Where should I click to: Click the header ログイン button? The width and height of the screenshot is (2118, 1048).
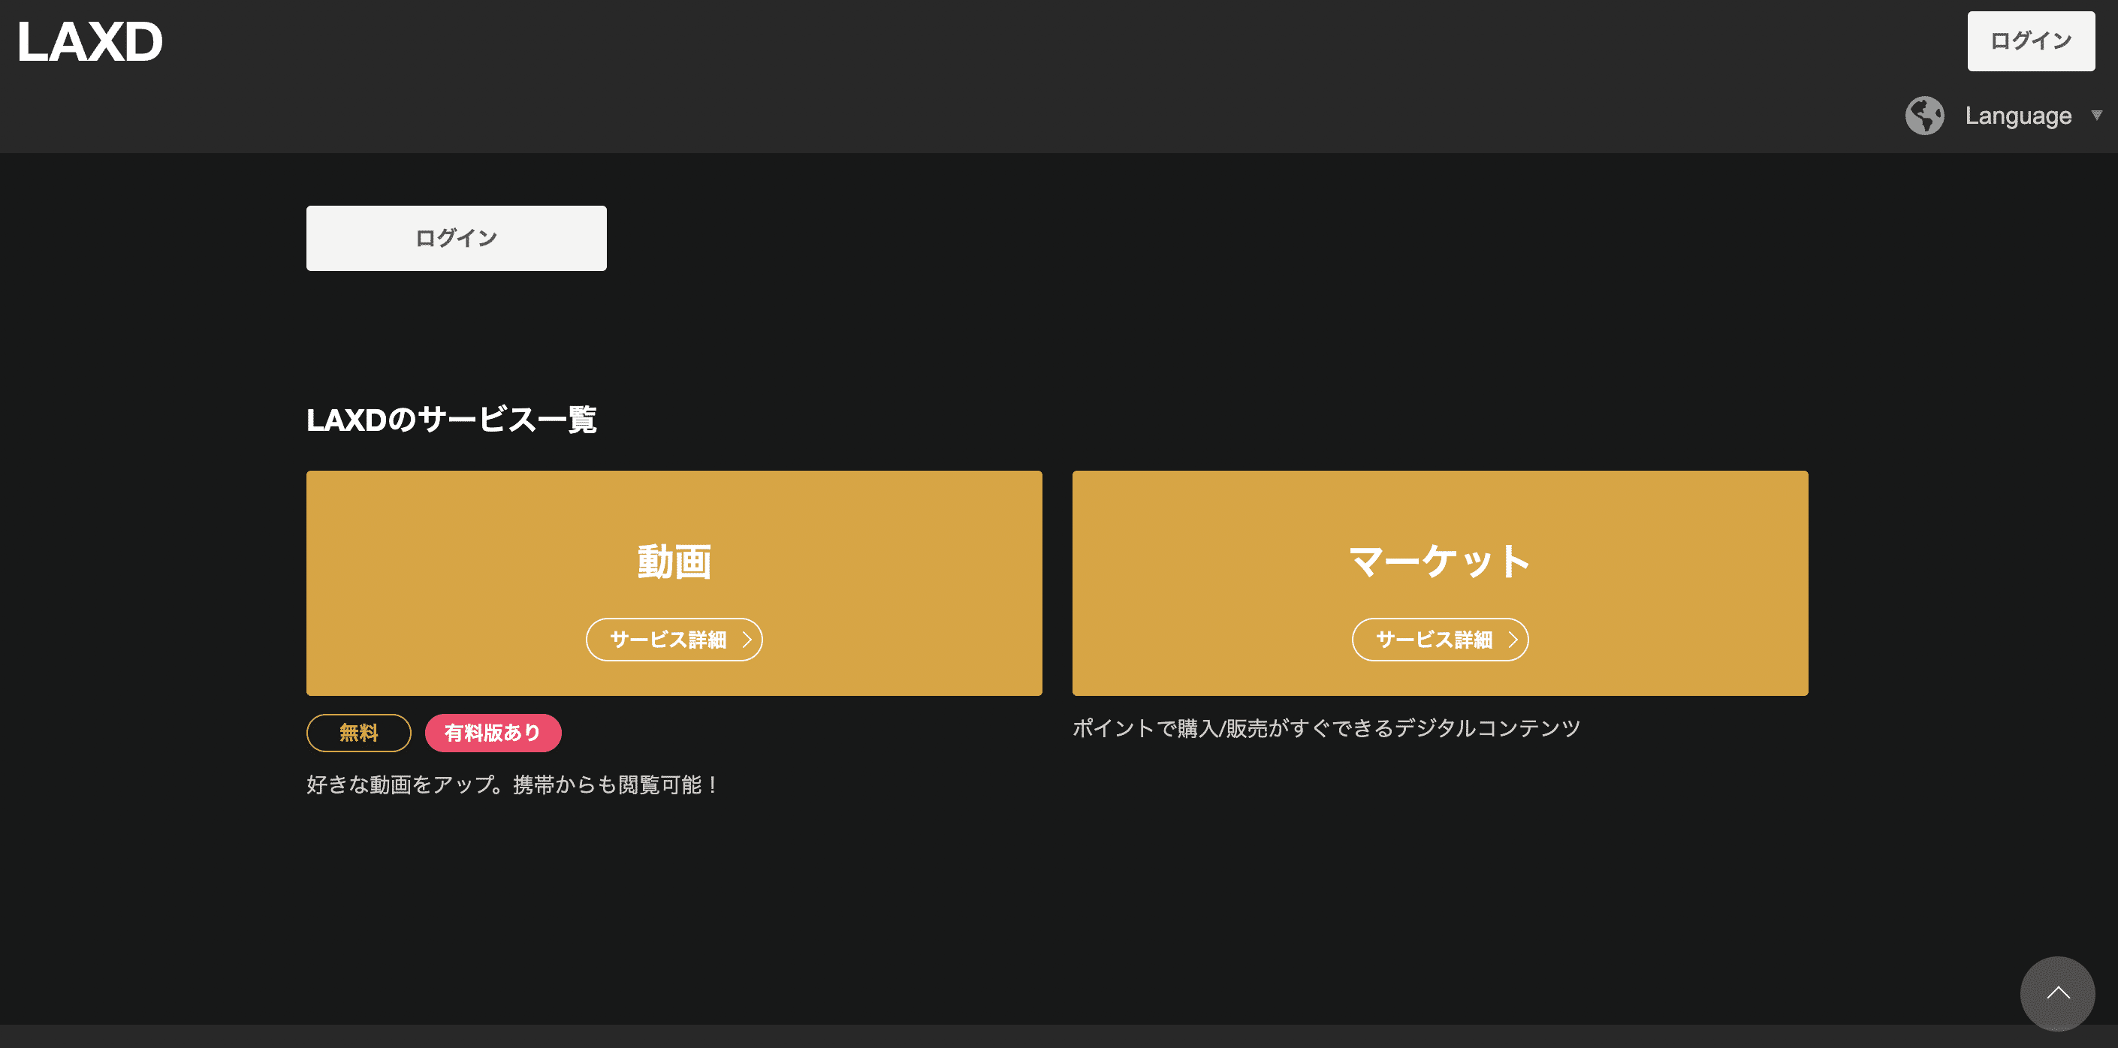point(2031,41)
